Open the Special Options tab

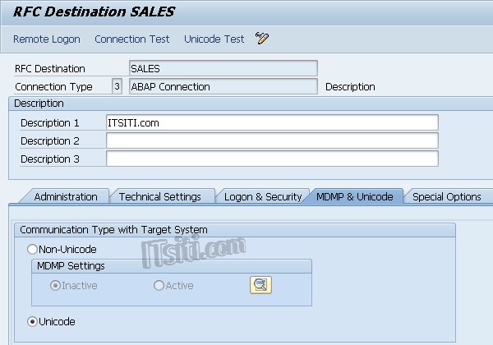tap(446, 196)
